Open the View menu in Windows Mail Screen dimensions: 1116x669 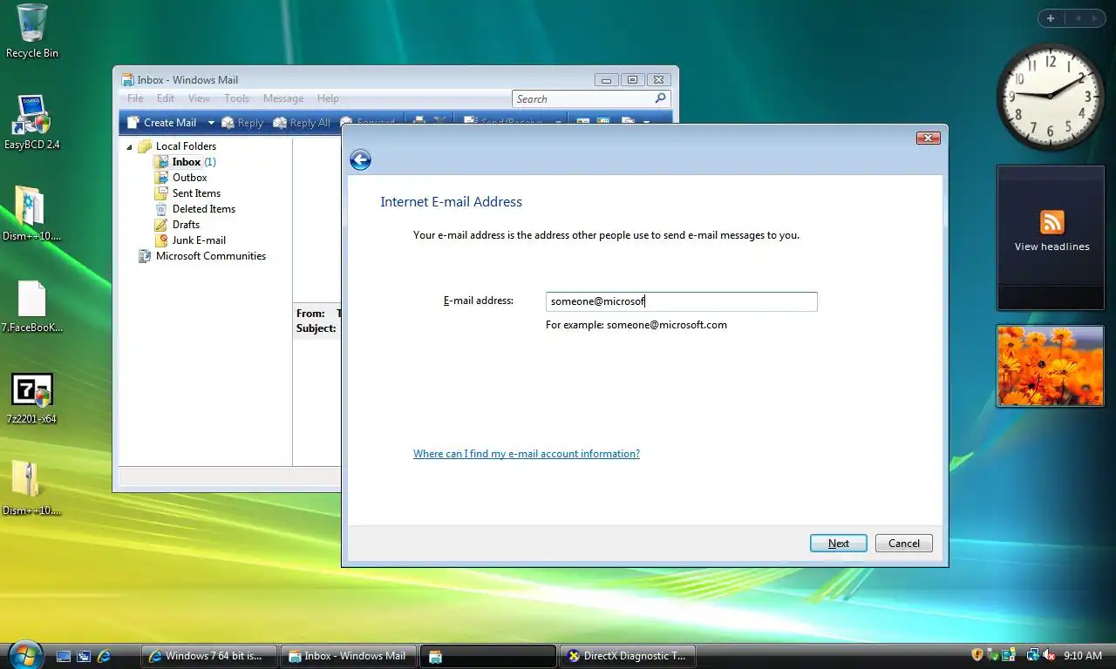coord(200,98)
